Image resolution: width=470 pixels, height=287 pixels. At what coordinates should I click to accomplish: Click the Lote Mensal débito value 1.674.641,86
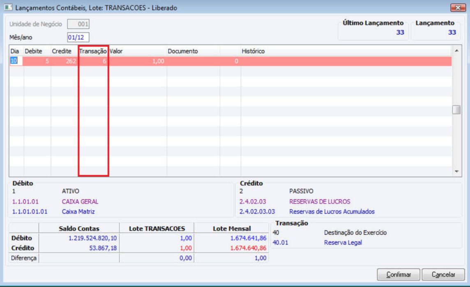point(248,238)
